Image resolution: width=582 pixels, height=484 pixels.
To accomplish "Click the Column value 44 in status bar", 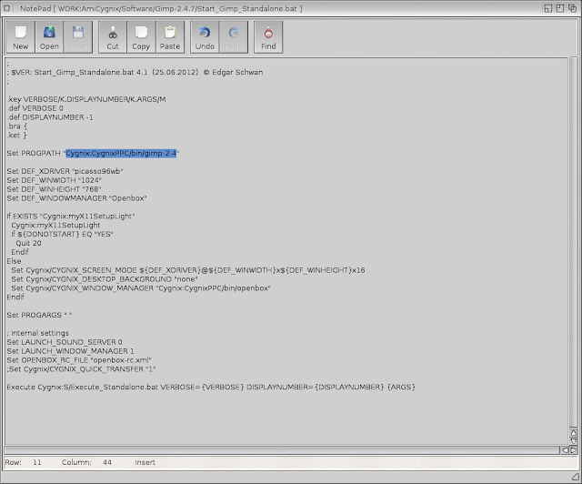I will (x=107, y=462).
